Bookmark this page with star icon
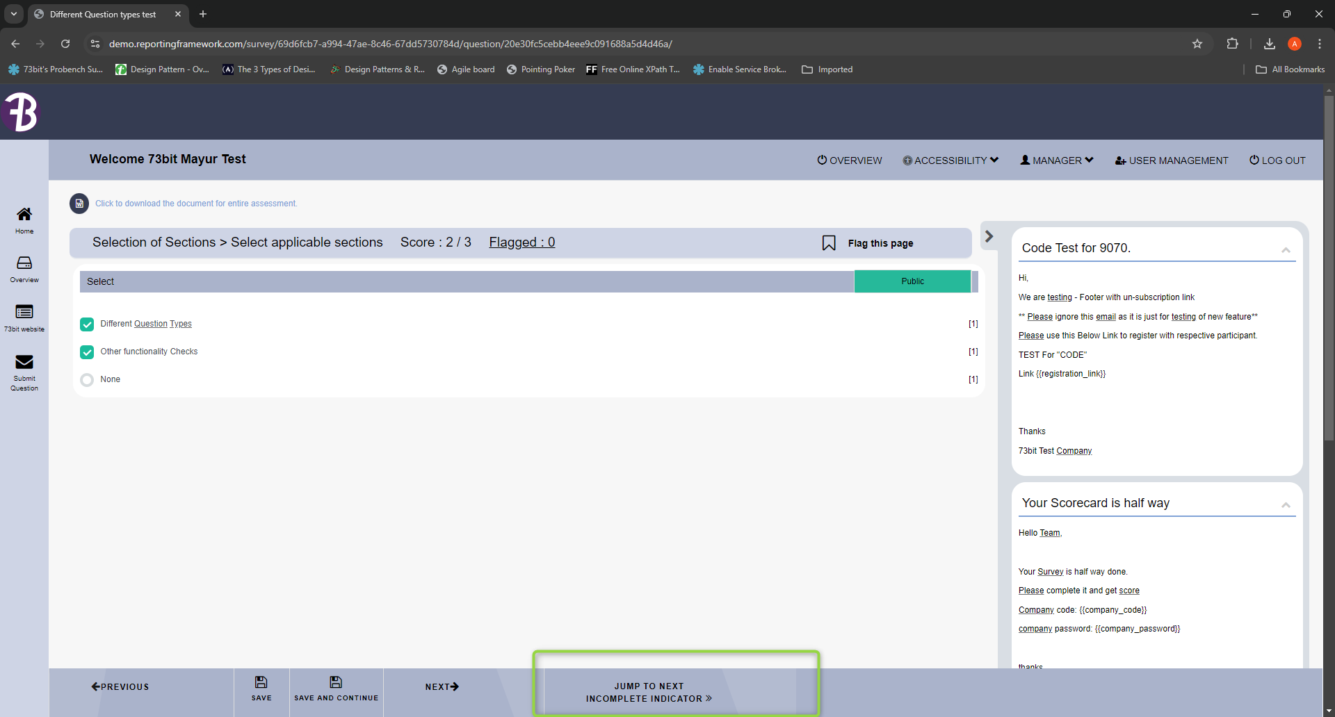 pyautogui.click(x=1197, y=44)
